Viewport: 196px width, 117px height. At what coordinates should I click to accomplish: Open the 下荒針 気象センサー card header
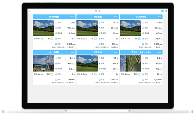(141, 52)
